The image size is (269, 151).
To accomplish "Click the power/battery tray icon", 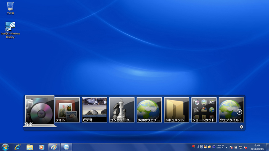I will pos(236,147).
